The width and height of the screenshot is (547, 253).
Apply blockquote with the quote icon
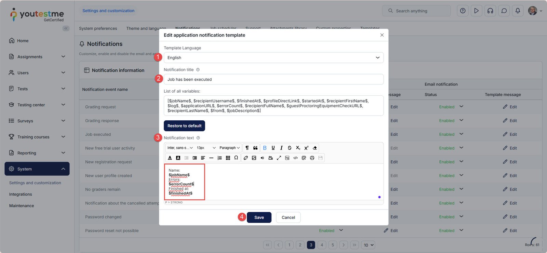click(x=255, y=148)
